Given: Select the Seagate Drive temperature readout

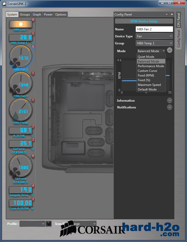Looking at the screenshot, I should (x=21, y=190).
